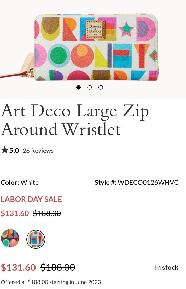The image size is (186, 289).
Task: Tap the LABOR DAY SALE label
Action: click(31, 199)
